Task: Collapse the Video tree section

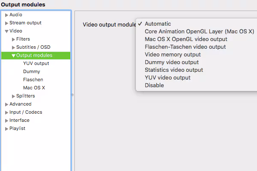Action: tap(6, 31)
